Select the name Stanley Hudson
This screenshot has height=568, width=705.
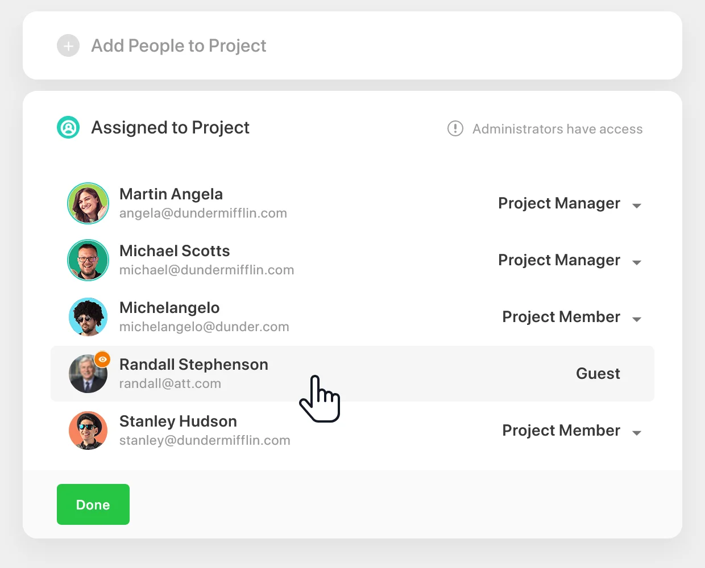[x=178, y=421]
